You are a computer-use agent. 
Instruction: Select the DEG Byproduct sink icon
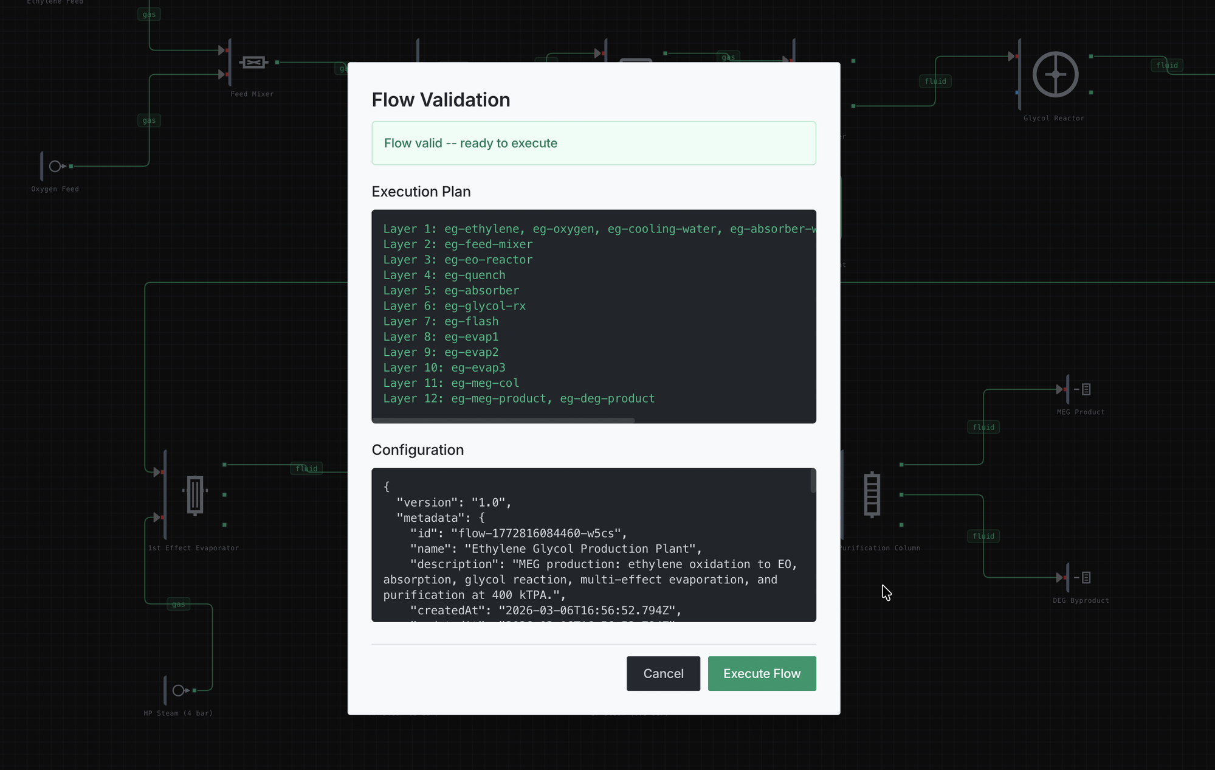point(1082,577)
